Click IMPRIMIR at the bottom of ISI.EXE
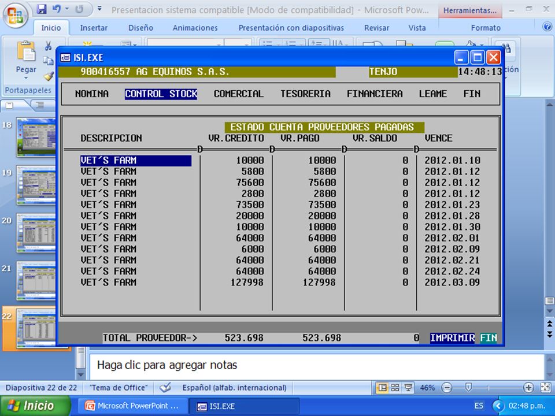Screen dimensions: 555x416 452,338
